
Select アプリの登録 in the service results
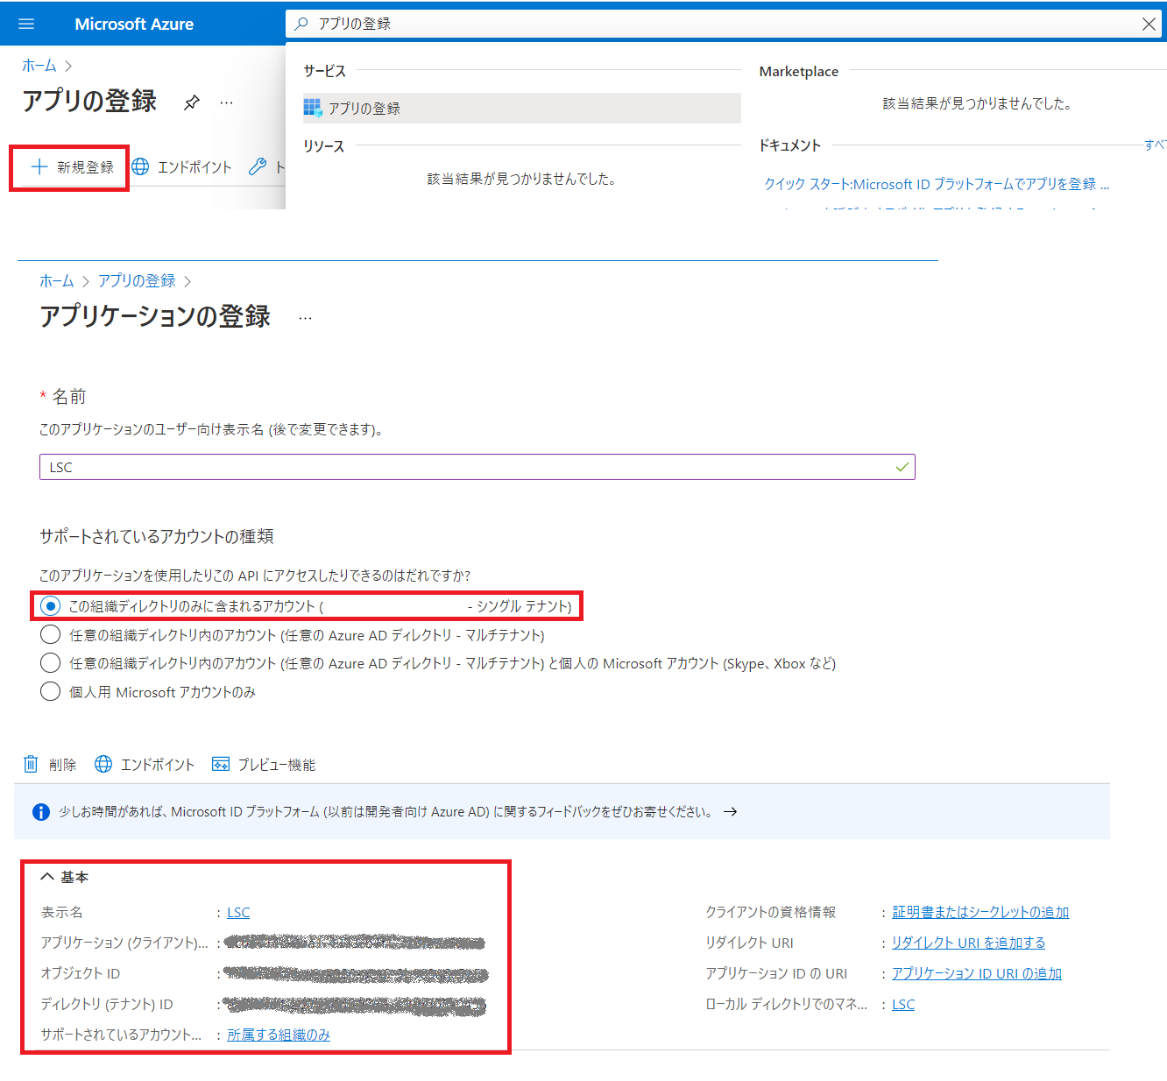(x=521, y=108)
